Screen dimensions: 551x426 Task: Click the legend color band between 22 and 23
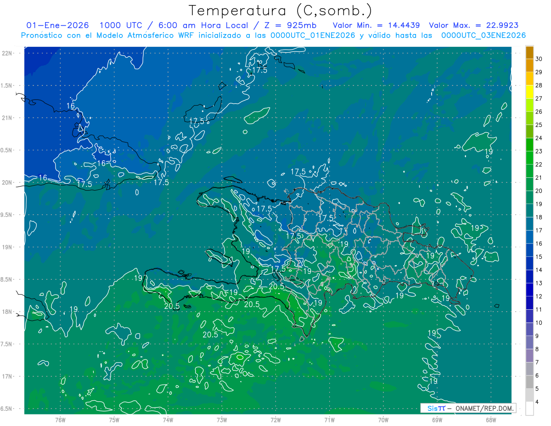pyautogui.click(x=529, y=158)
